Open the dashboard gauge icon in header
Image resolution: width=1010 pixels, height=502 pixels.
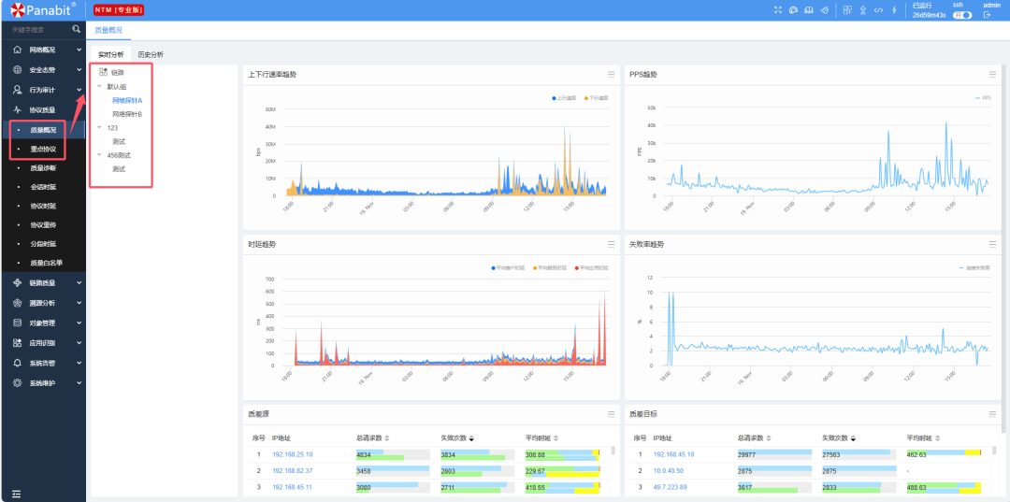coord(794,10)
